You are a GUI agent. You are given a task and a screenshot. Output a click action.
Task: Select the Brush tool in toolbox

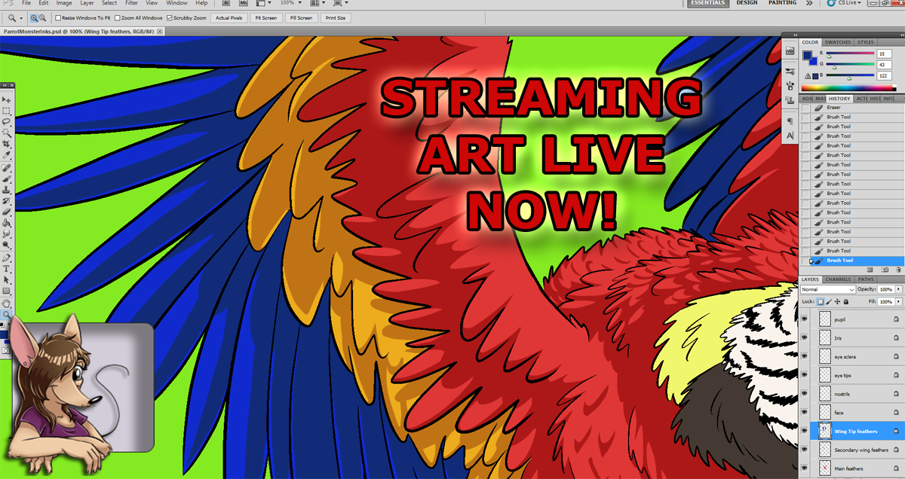pyautogui.click(x=7, y=179)
